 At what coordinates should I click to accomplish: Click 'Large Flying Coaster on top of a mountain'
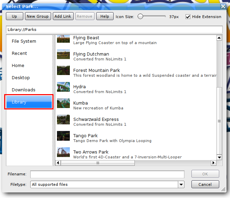(115, 43)
